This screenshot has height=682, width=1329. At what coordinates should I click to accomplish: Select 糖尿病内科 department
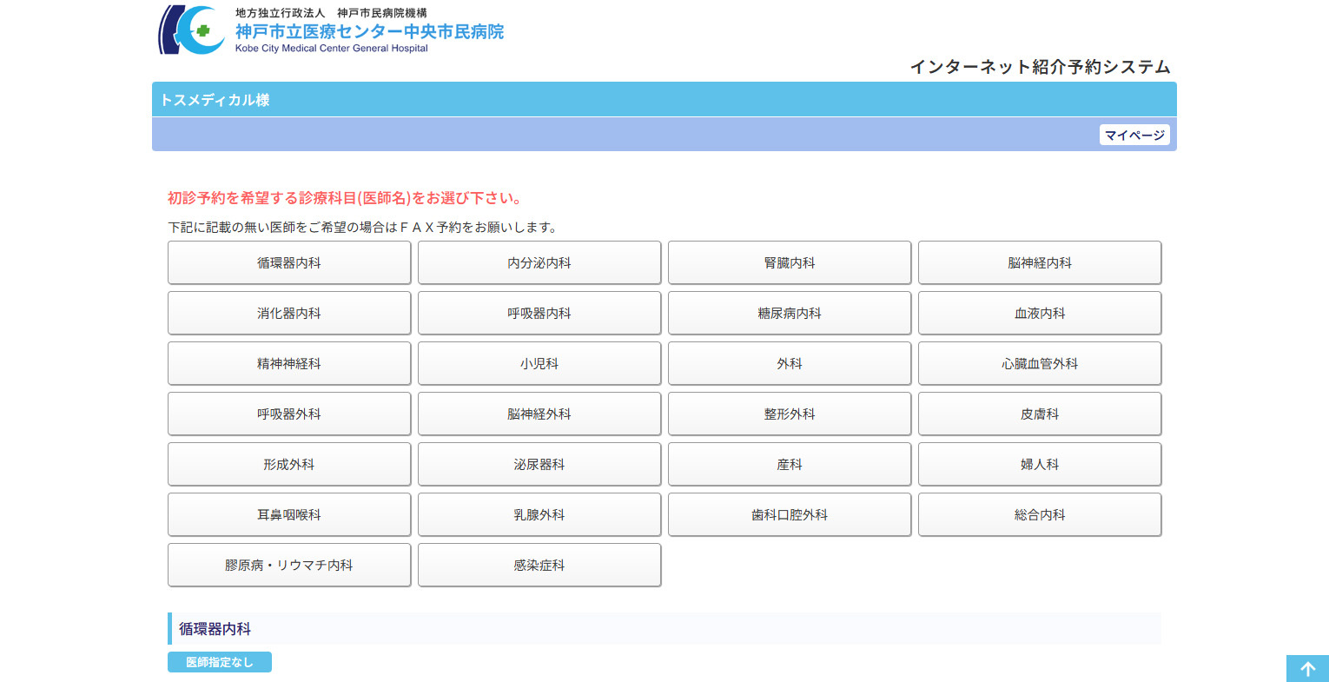(790, 313)
